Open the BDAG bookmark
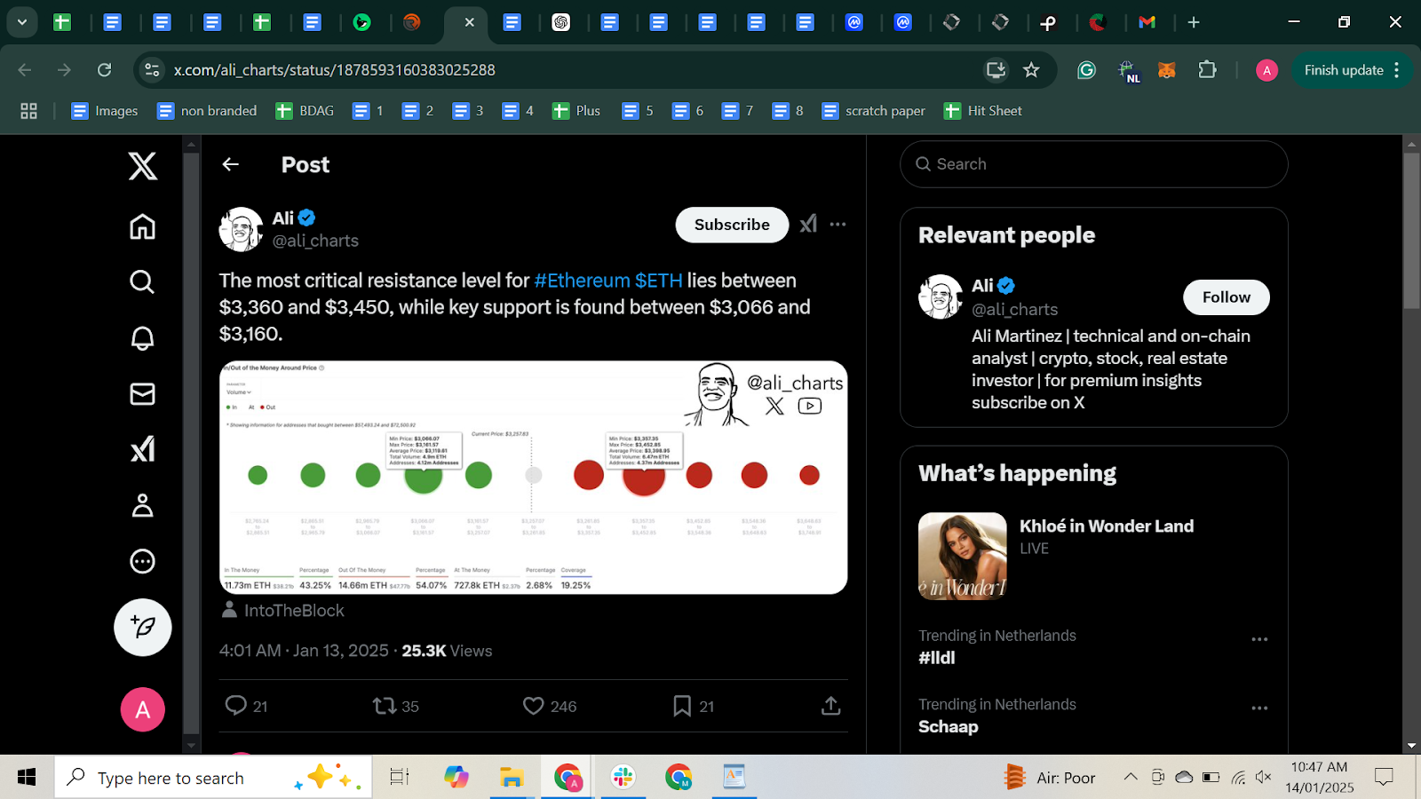The height and width of the screenshot is (799, 1421). pyautogui.click(x=305, y=111)
